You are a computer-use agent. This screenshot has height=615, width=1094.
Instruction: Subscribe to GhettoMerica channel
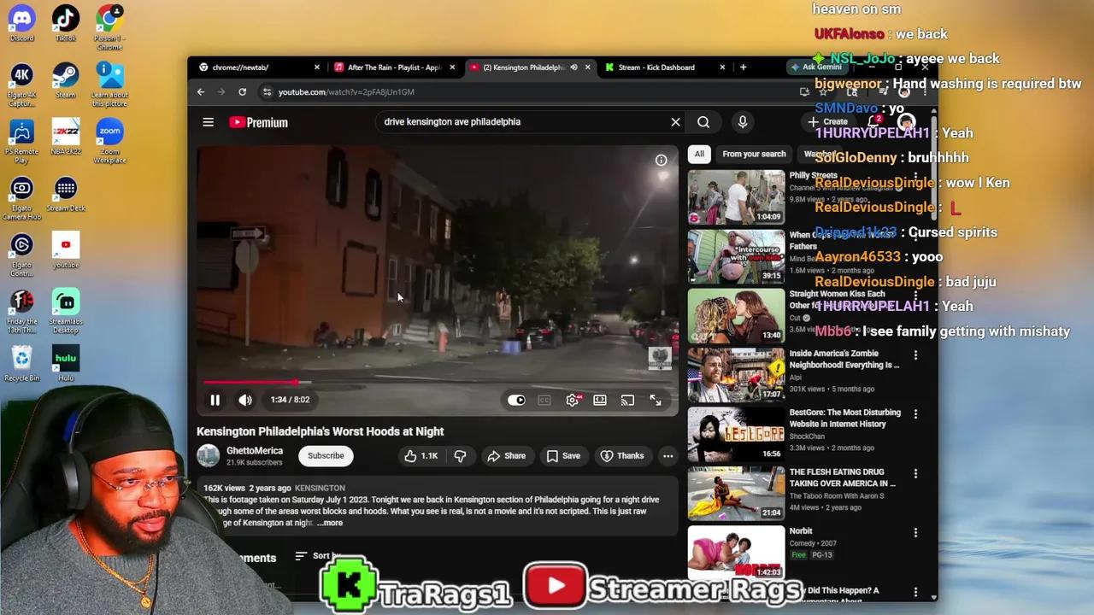pyautogui.click(x=326, y=456)
